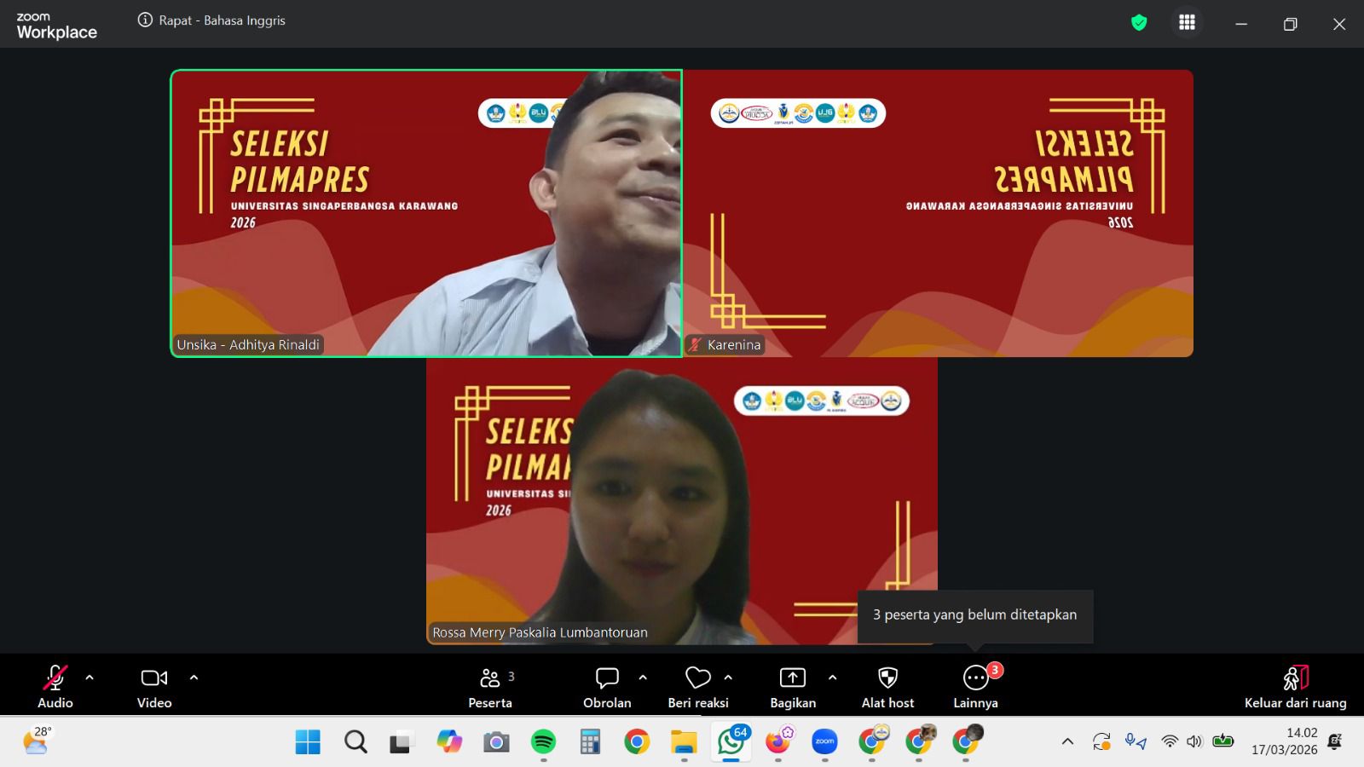The image size is (1364, 767).
Task: Expand the chat options arrow beside Obrolan
Action: point(643,678)
